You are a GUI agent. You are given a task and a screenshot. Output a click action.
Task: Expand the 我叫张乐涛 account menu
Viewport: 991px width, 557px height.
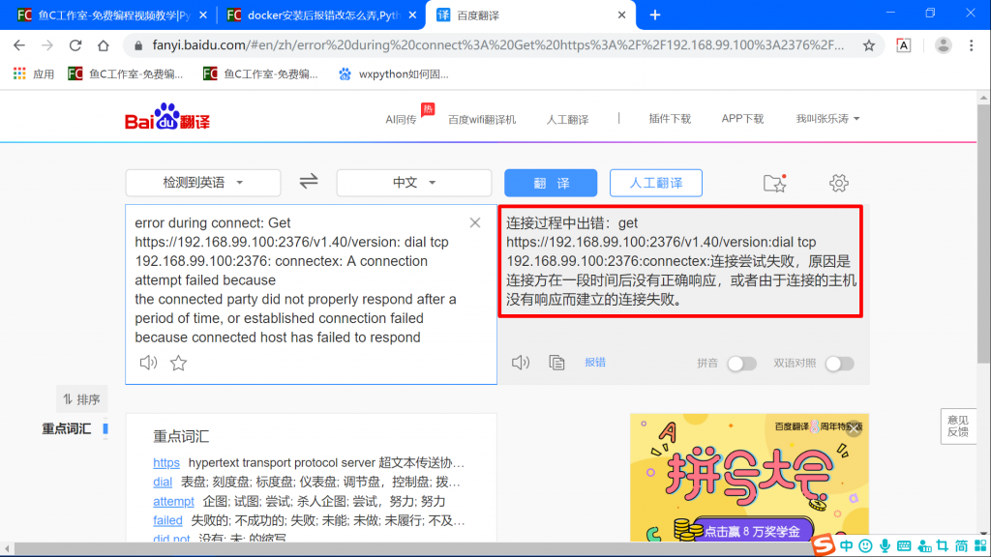pos(825,116)
